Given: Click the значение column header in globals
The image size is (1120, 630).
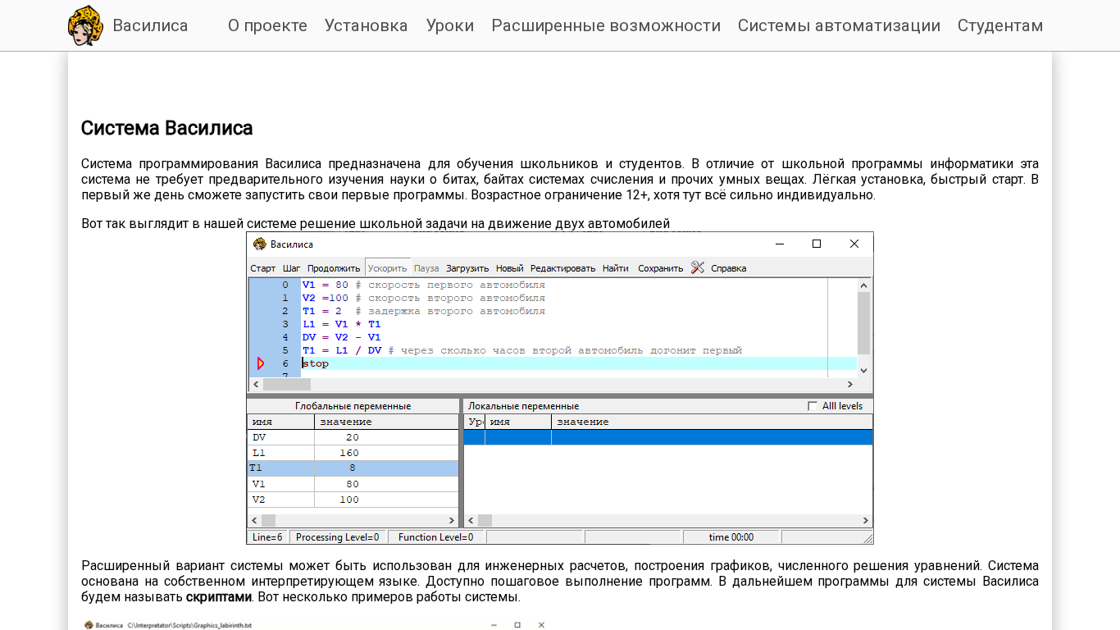Looking at the screenshot, I should click(385, 422).
